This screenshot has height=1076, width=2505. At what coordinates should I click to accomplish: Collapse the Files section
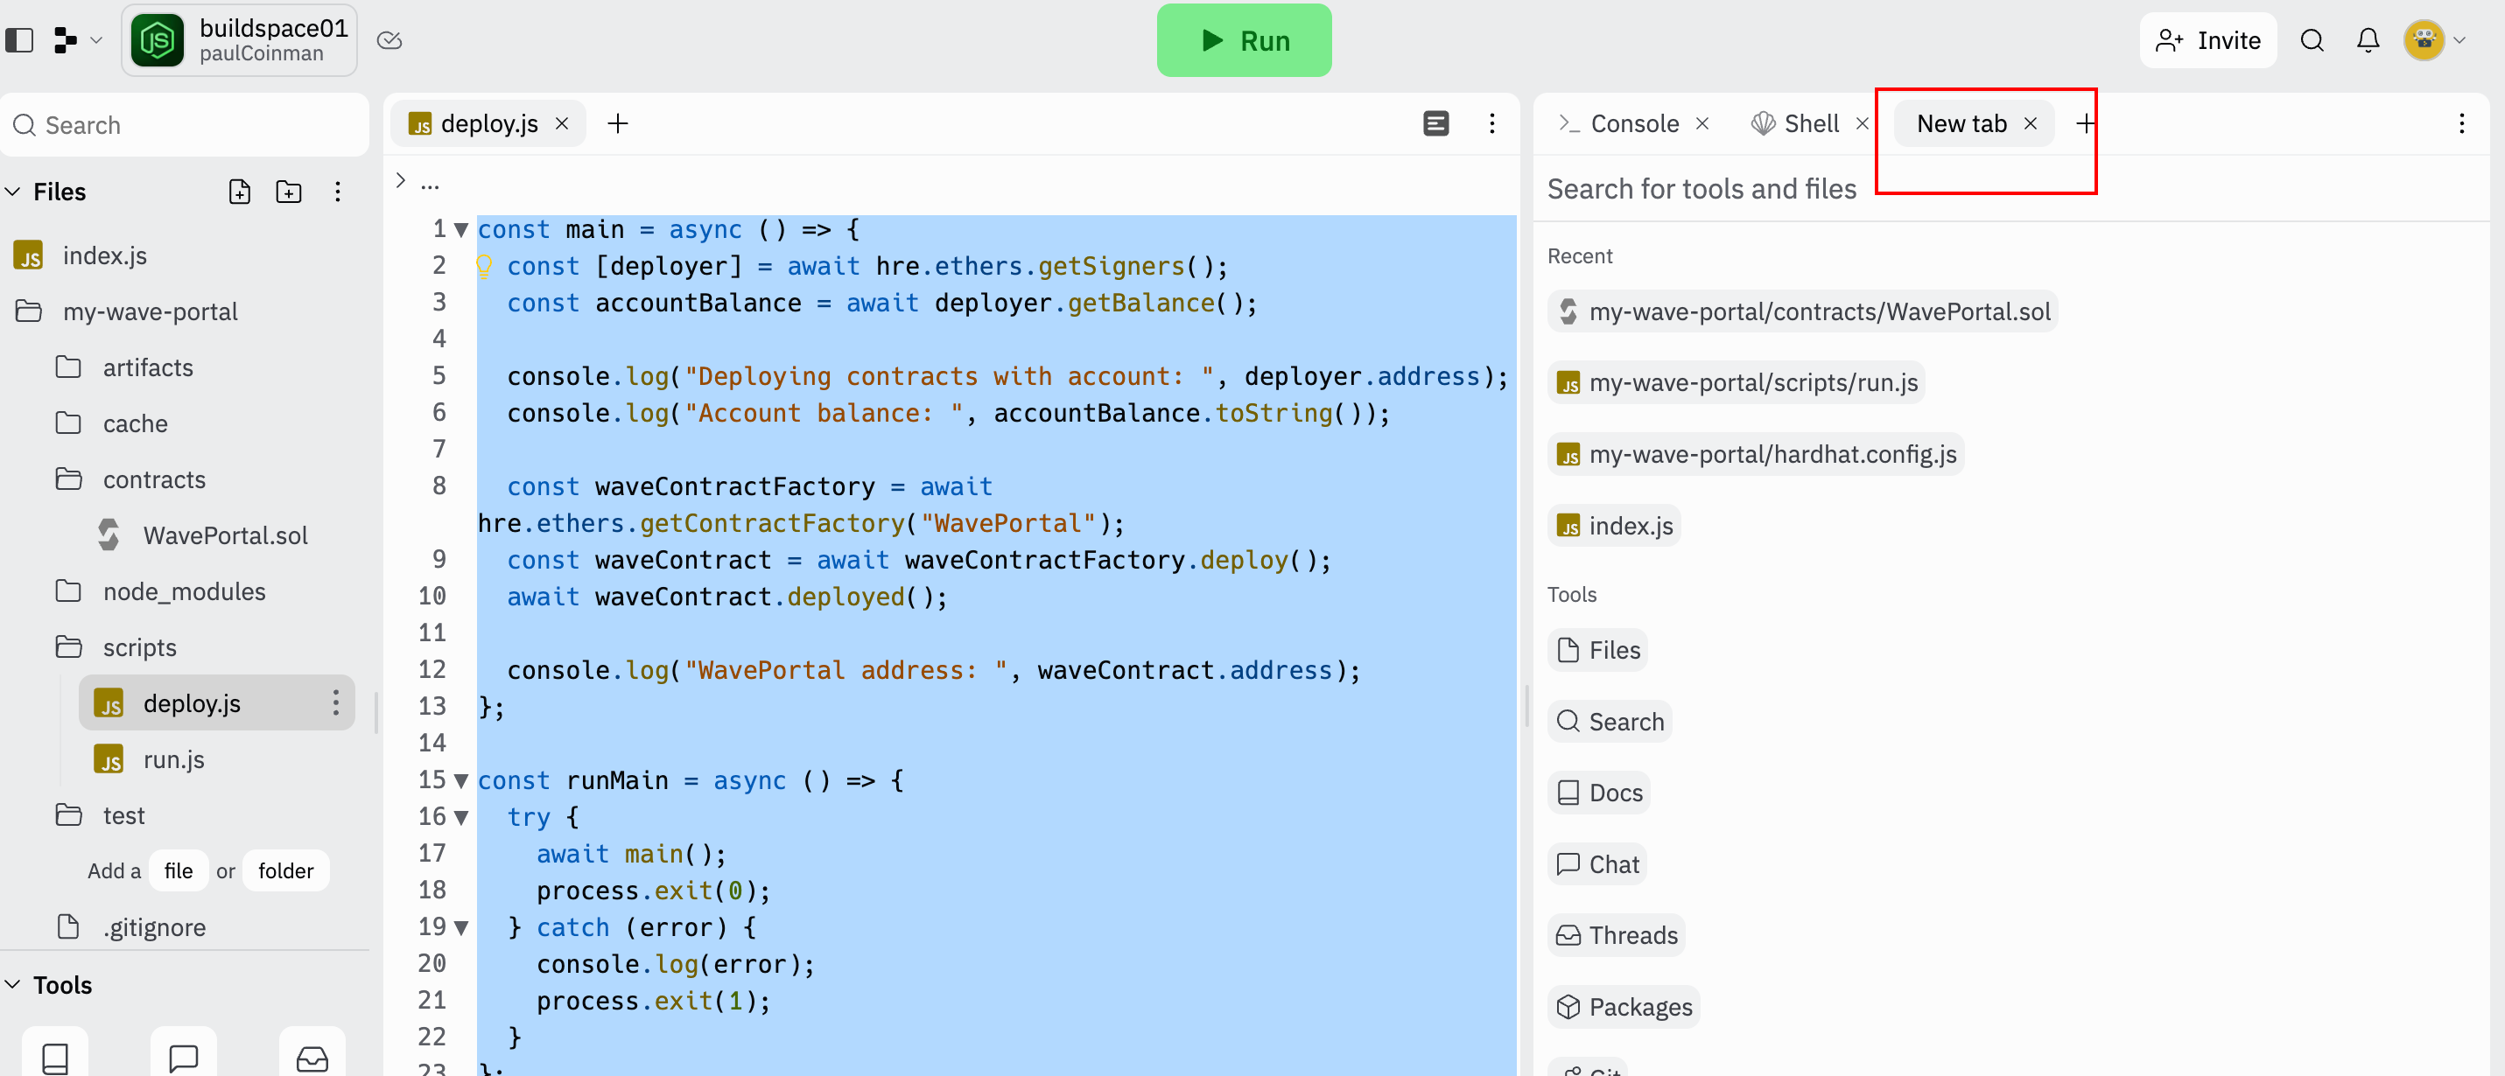(14, 192)
